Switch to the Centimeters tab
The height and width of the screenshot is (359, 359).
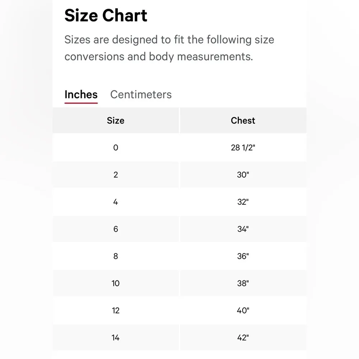(141, 94)
